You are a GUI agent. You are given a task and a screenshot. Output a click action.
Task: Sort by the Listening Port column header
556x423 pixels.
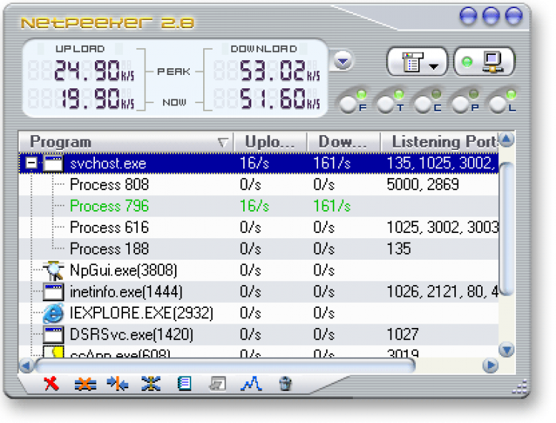440,142
